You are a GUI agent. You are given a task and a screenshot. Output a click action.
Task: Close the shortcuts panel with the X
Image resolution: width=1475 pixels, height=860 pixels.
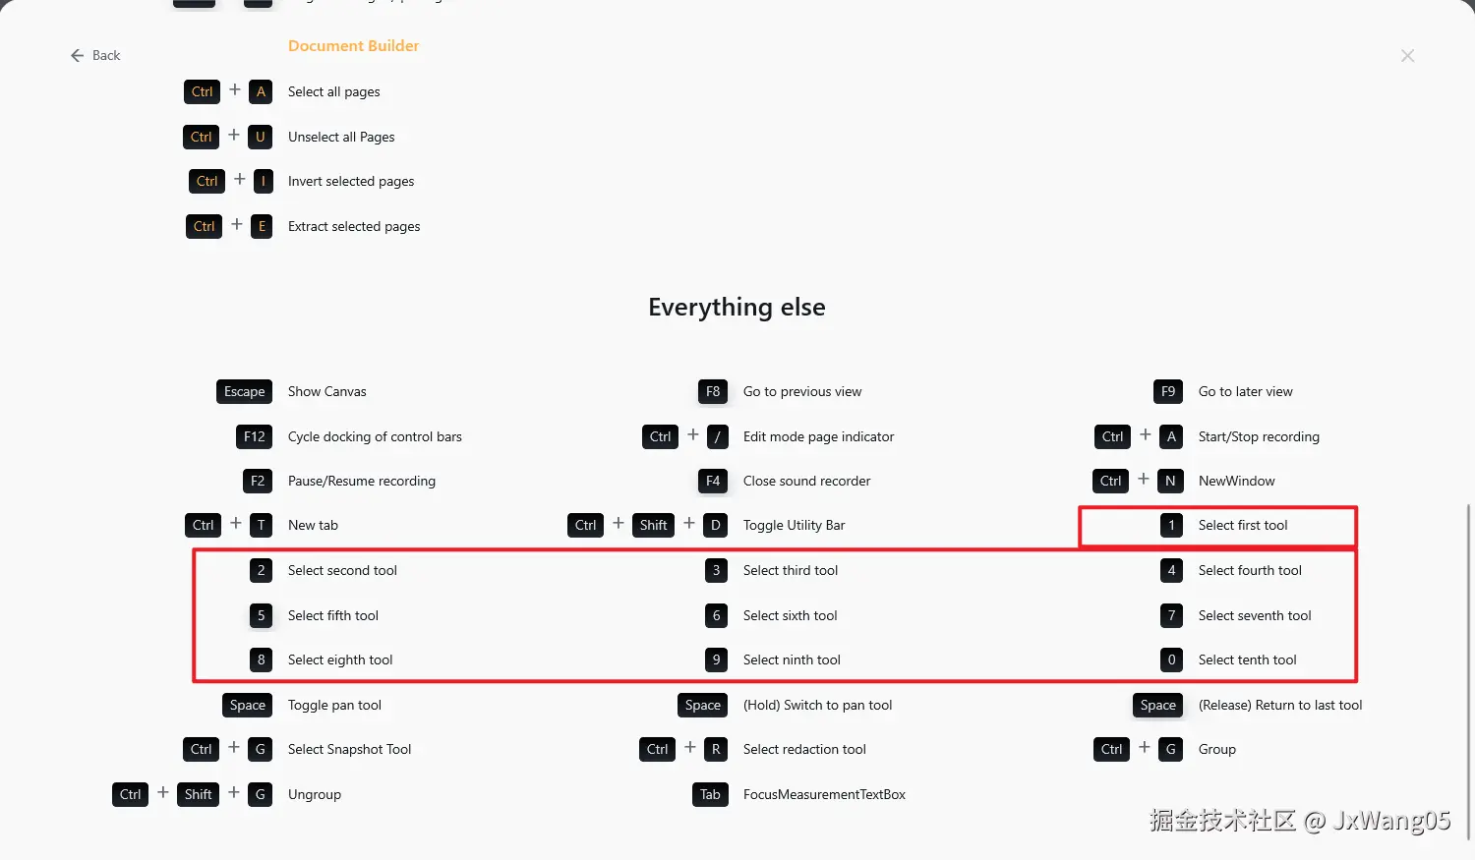[1407, 56]
